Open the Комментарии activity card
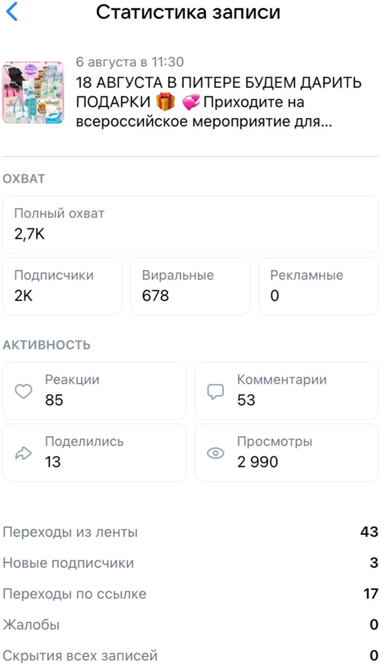 (286, 391)
